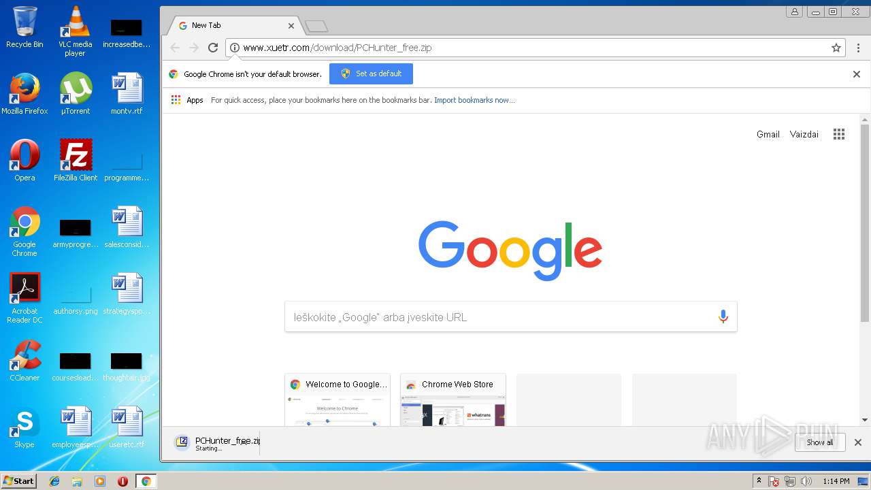Click the forward navigation arrow
The image size is (871, 490).
point(194,48)
